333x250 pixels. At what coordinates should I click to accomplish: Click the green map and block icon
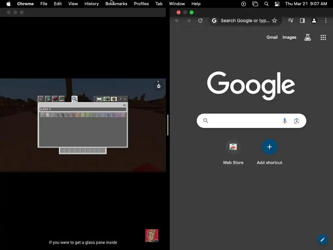point(106,99)
